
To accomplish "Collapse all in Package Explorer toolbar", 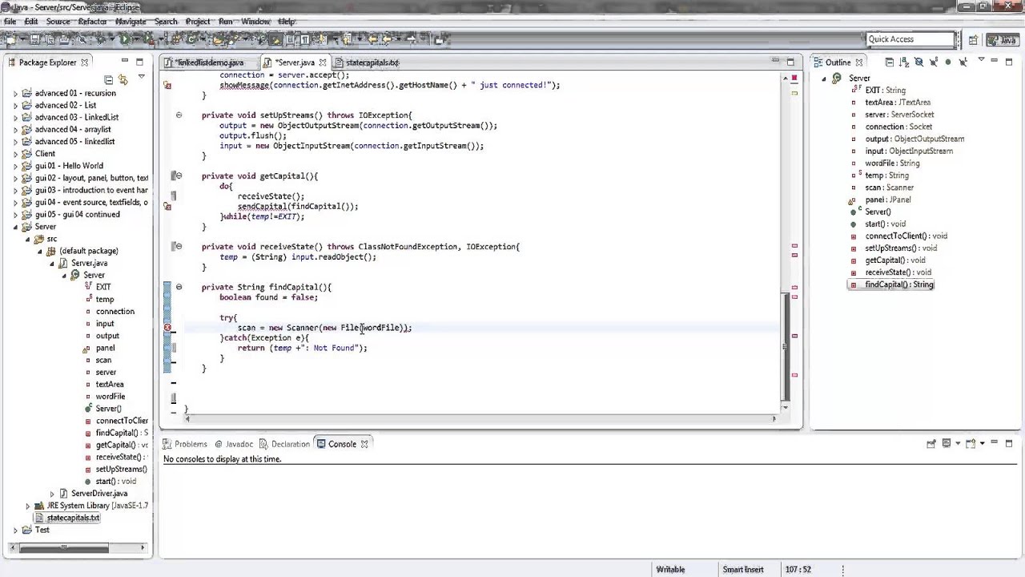I will (x=109, y=79).
